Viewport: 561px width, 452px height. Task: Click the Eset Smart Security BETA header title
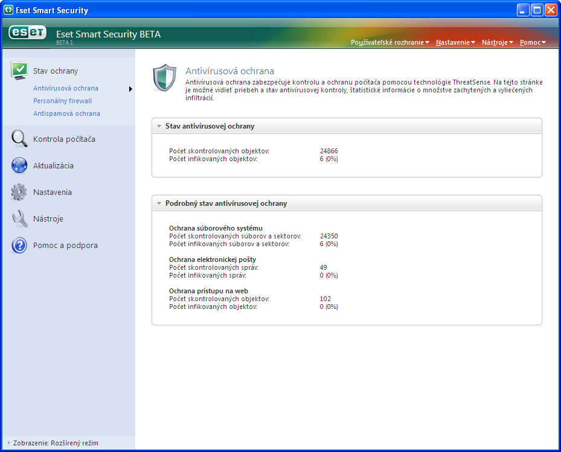109,34
